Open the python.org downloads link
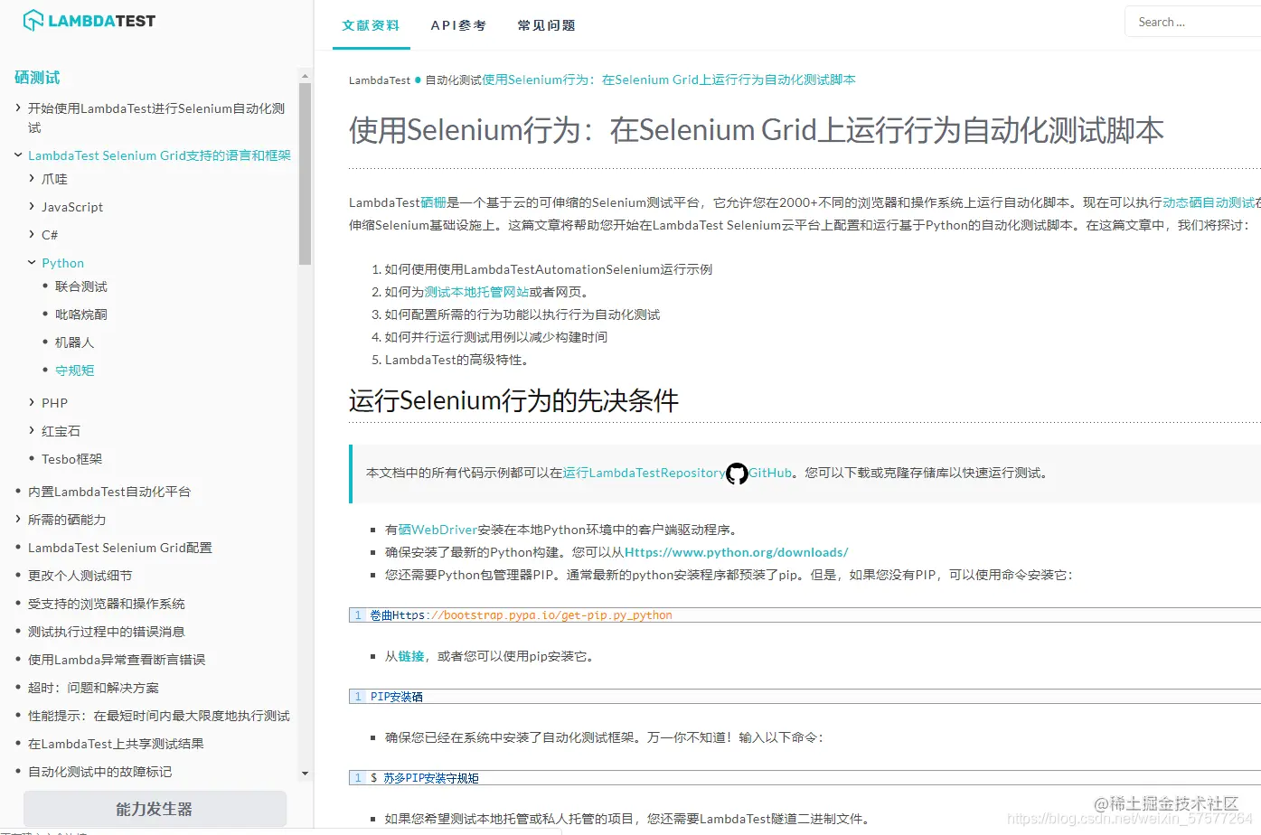 point(732,553)
